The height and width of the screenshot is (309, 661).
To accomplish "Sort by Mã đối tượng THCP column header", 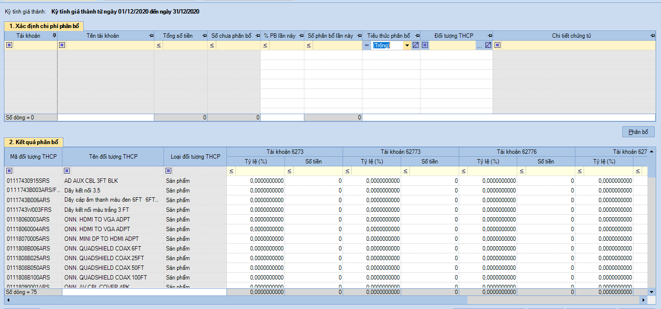I will click(33, 156).
